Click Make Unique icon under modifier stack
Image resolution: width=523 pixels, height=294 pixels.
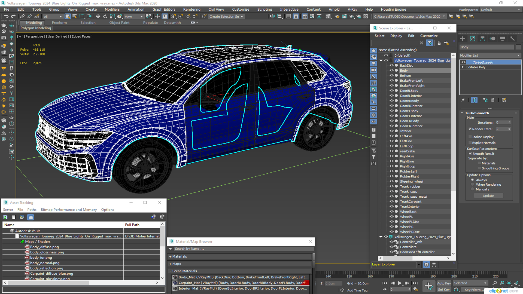(x=485, y=100)
